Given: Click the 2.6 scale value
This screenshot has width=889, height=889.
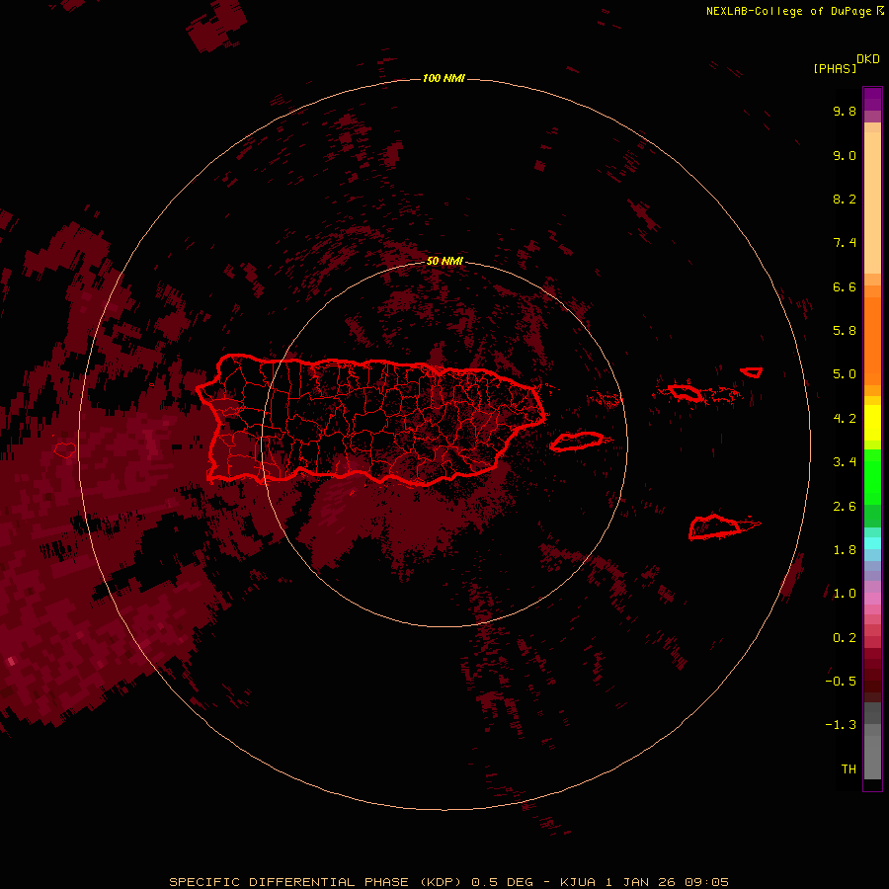Looking at the screenshot, I should (845, 507).
